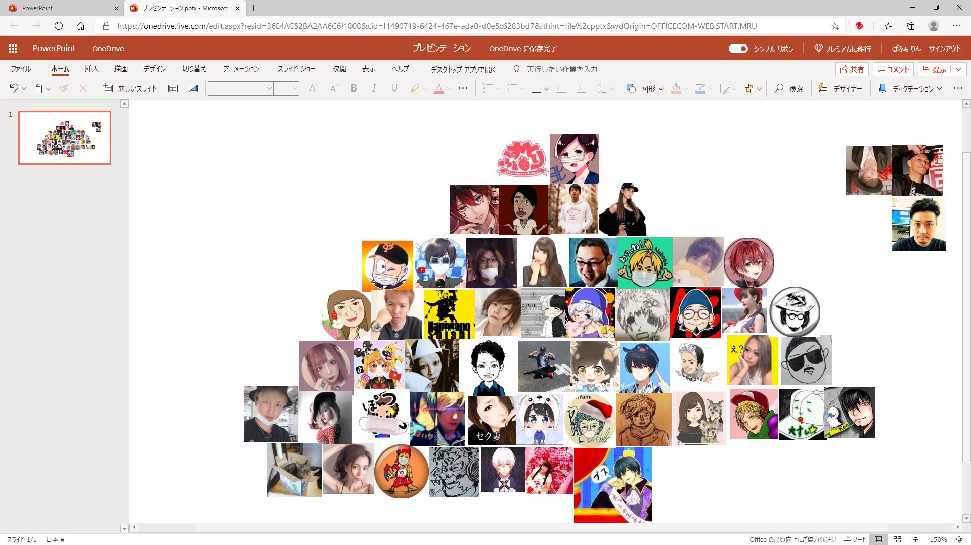Viewport: 971px width, 545px height.
Task: Insert a 新しいスライド (new slide)
Action: pos(130,88)
